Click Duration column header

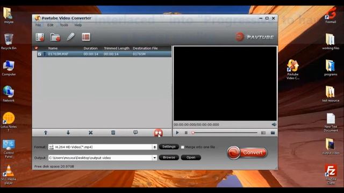point(90,48)
